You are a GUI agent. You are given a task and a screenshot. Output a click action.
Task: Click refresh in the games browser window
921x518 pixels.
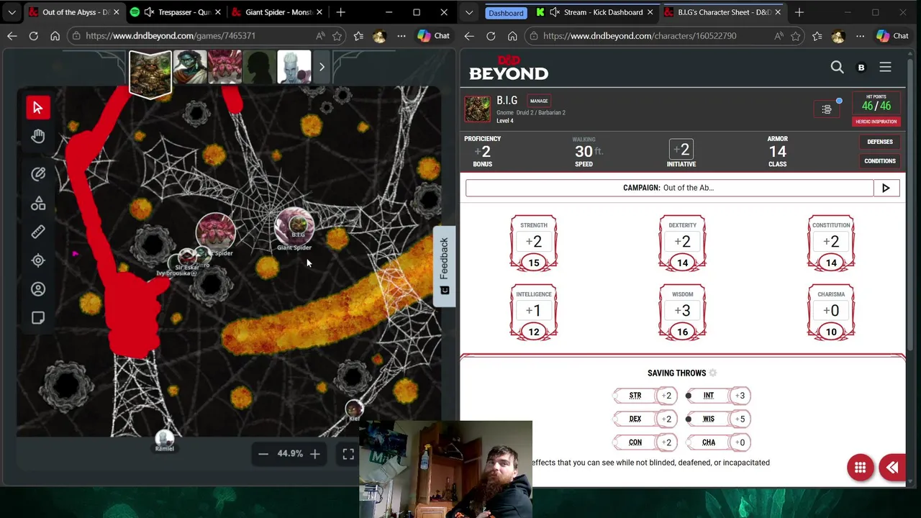point(33,36)
